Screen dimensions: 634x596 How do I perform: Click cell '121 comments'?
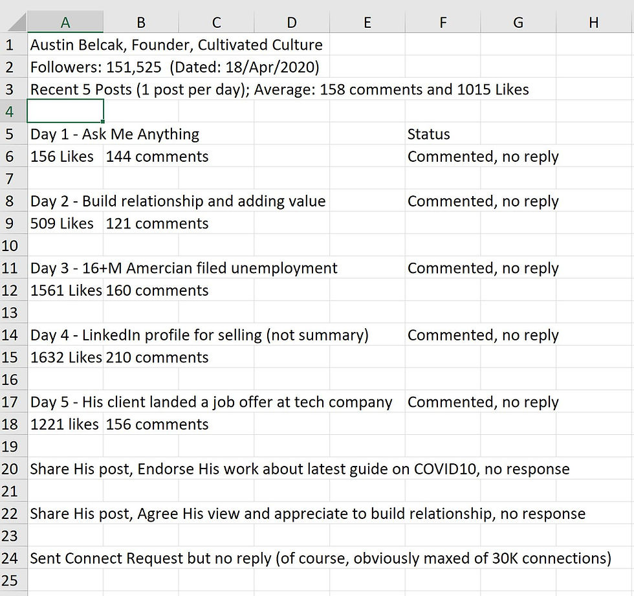(x=157, y=223)
